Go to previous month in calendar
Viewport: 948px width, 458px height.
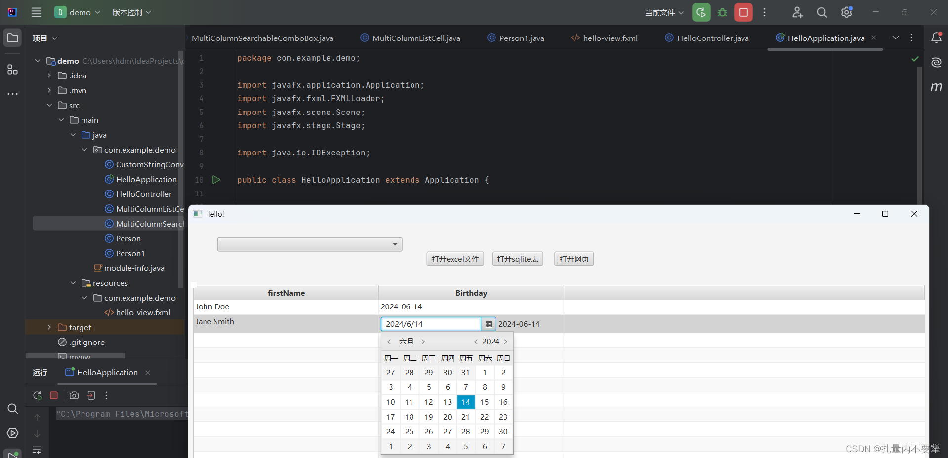(x=389, y=342)
